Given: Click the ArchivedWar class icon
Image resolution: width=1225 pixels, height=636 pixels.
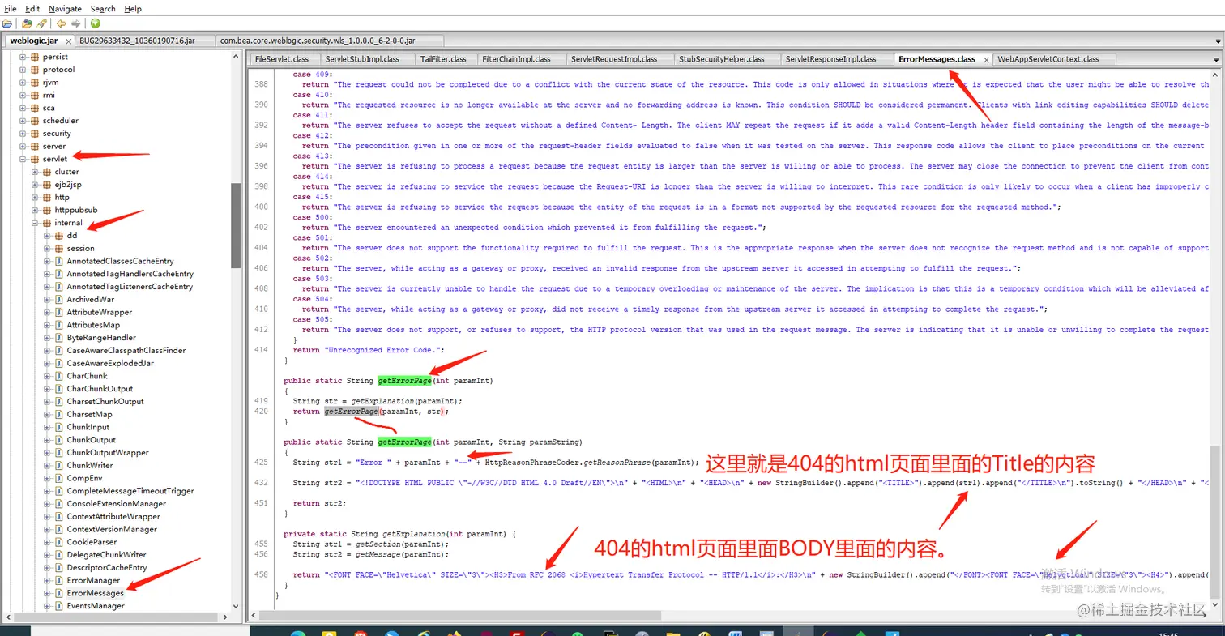Looking at the screenshot, I should 58,300.
